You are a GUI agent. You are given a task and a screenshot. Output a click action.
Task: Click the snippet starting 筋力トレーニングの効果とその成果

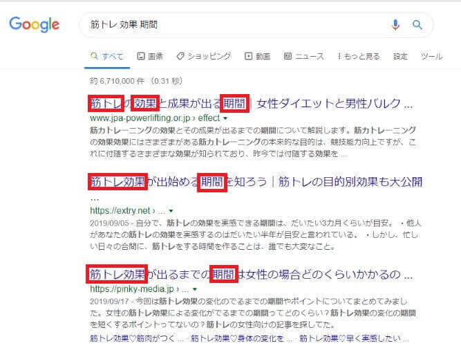pos(253,142)
